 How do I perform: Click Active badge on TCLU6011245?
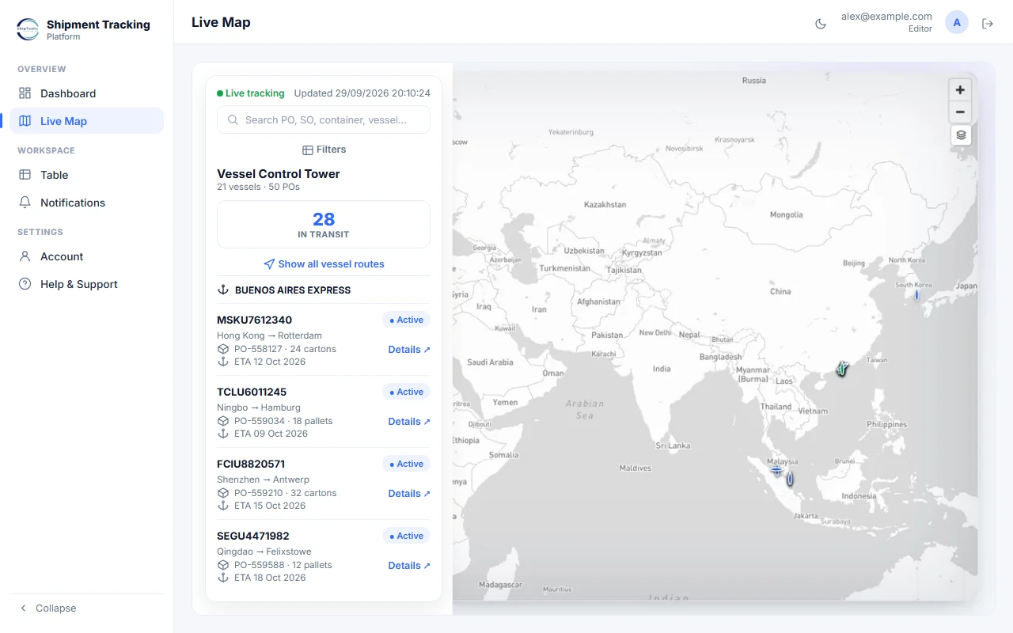[x=407, y=392]
